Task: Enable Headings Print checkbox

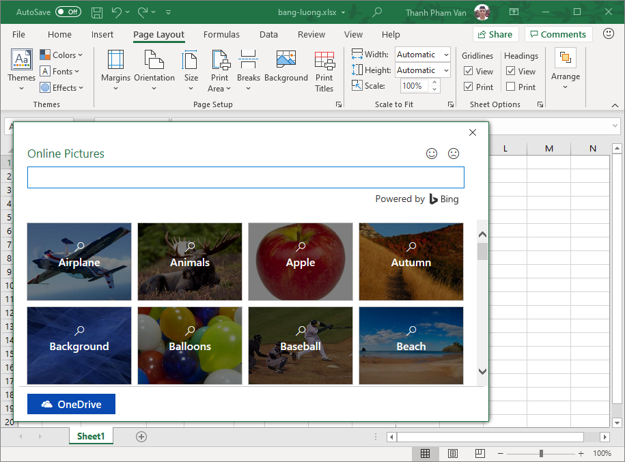Action: pos(511,87)
